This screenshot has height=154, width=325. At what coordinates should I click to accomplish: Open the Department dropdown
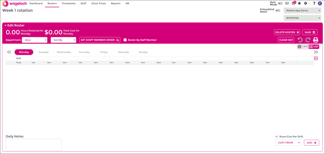pyautogui.click(x=35, y=40)
